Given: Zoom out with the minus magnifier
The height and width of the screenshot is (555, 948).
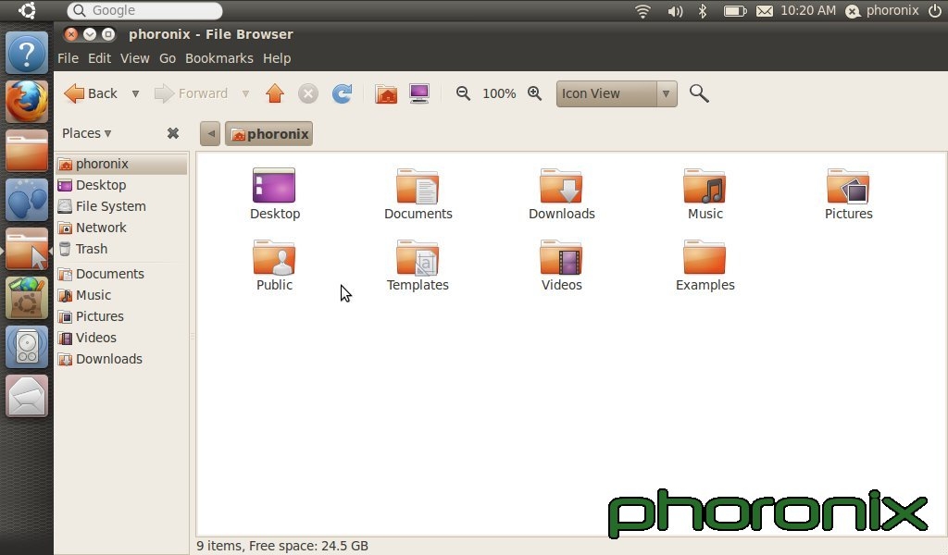Looking at the screenshot, I should [x=463, y=93].
